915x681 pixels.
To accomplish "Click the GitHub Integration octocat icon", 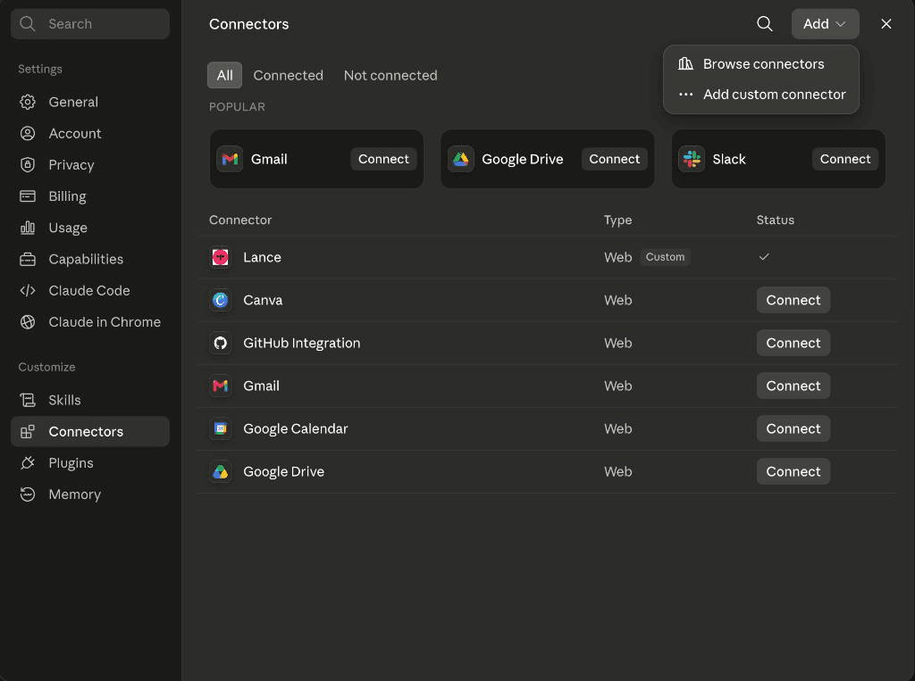I will pyautogui.click(x=221, y=343).
